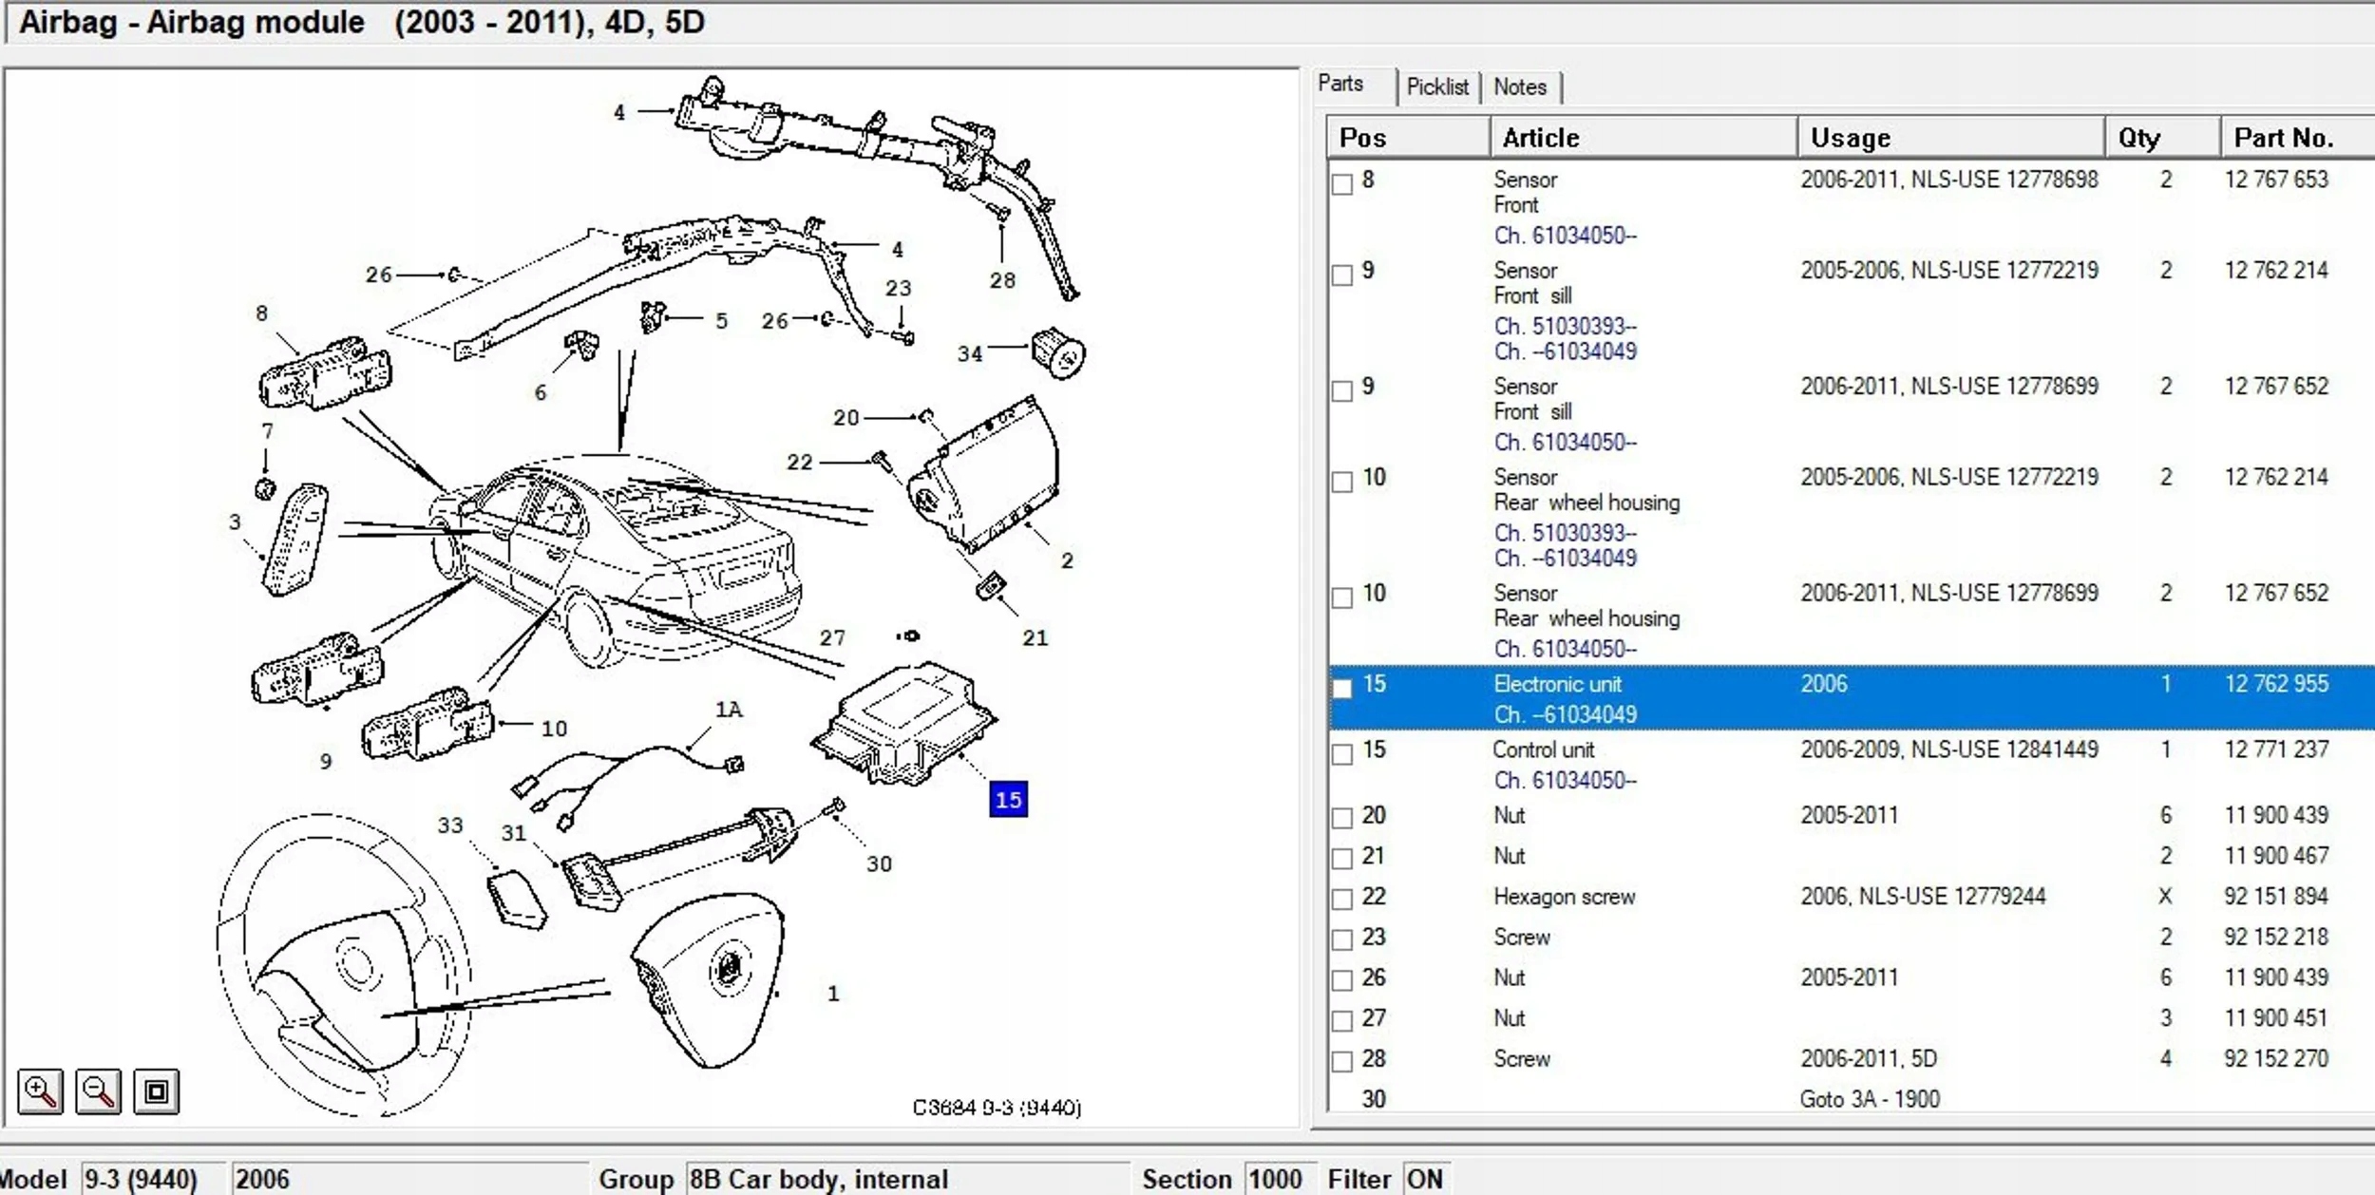Click the Model field showing 9-3 (9440)

[x=152, y=1179]
